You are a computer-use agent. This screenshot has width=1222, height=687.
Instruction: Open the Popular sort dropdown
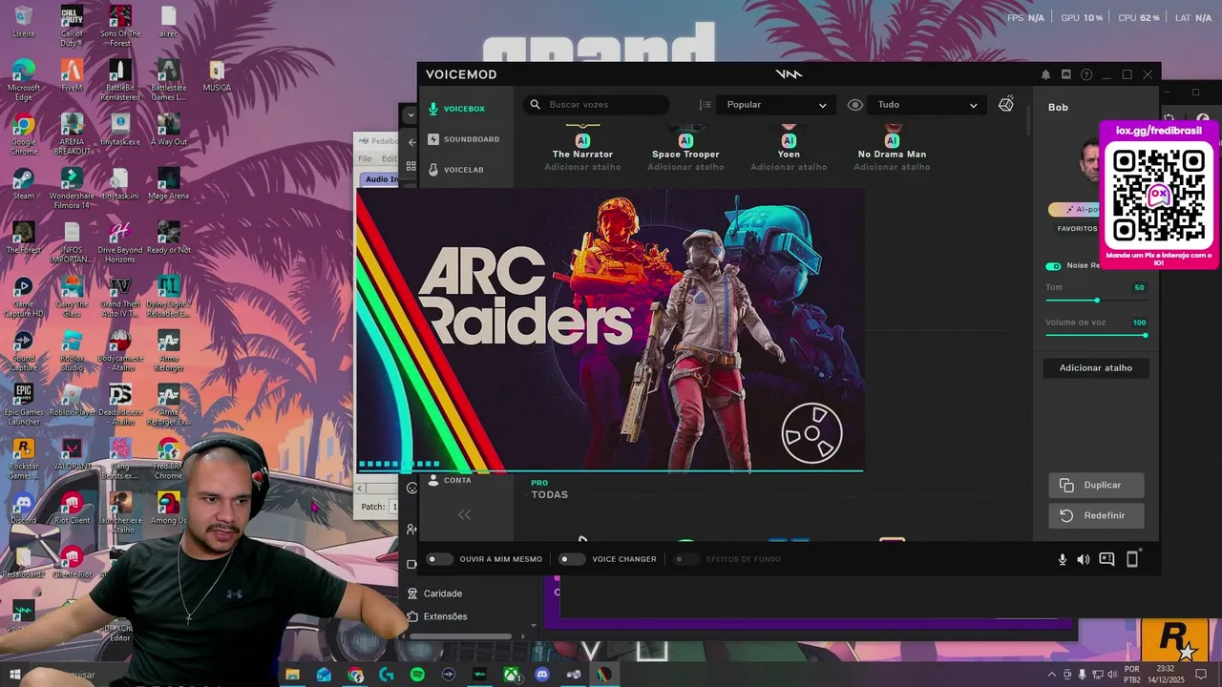point(776,105)
